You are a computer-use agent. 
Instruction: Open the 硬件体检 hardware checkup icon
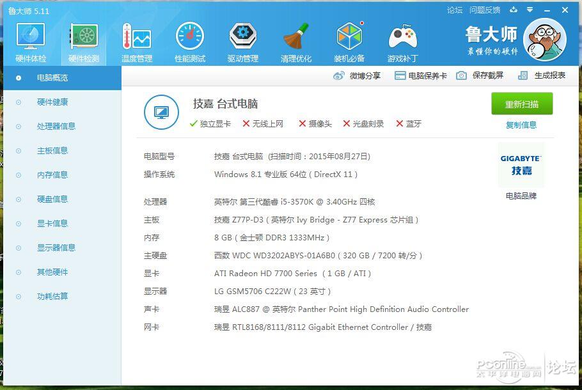point(31,42)
